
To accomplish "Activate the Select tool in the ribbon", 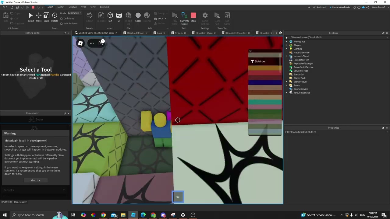I will (31, 17).
